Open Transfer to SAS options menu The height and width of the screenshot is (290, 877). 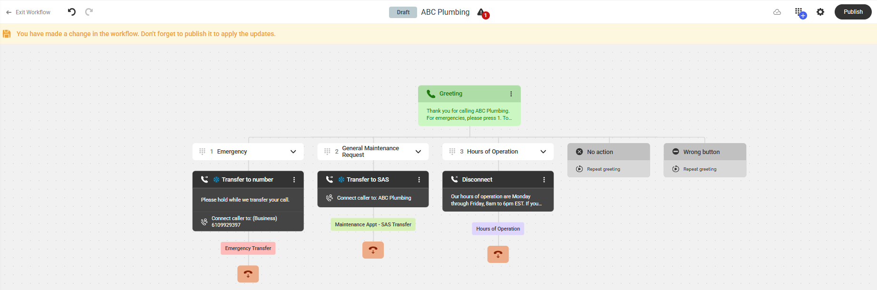click(419, 180)
